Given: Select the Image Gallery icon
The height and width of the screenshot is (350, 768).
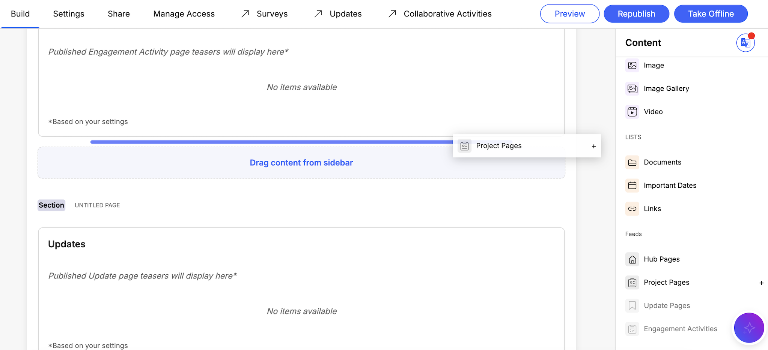Looking at the screenshot, I should point(632,88).
